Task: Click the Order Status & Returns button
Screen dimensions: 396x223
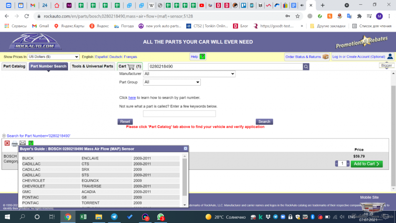Action: (307, 57)
